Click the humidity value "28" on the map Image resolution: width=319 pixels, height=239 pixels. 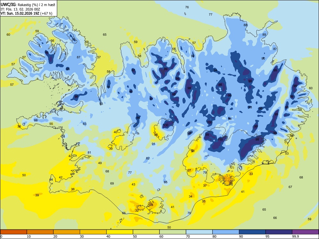(x=151, y=205)
